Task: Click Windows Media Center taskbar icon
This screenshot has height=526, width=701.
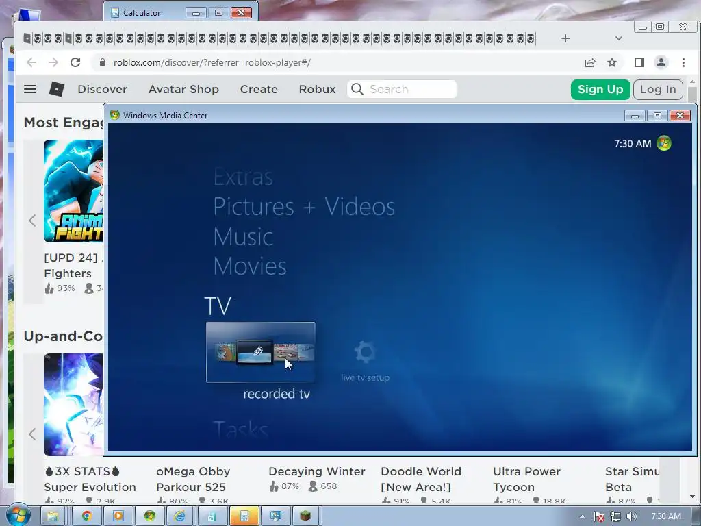Action: [x=150, y=516]
